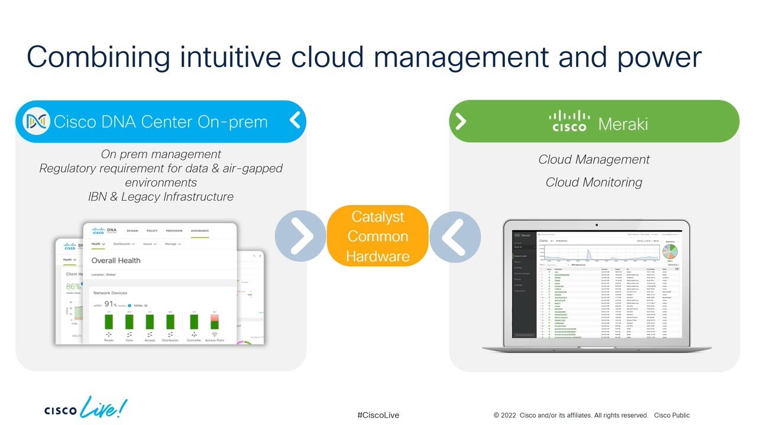The image size is (757, 425).
Task: Click the info icon next to 91% healthy
Action: coord(130,306)
